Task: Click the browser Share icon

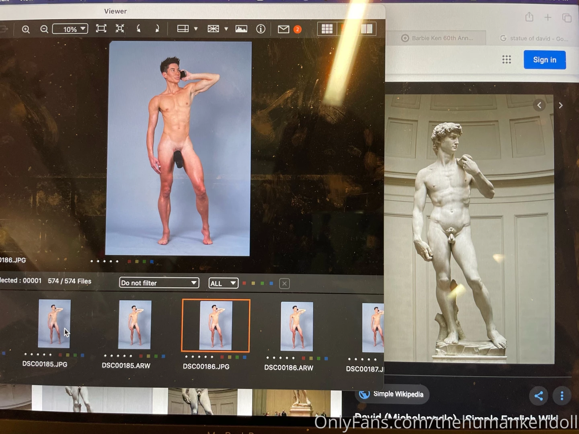Action: (529, 17)
